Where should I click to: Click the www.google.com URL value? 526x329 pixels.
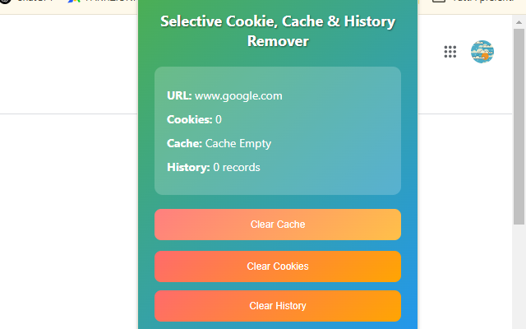coord(238,95)
